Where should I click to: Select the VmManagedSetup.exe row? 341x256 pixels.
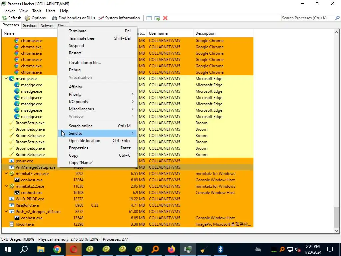pyautogui.click(x=128, y=167)
